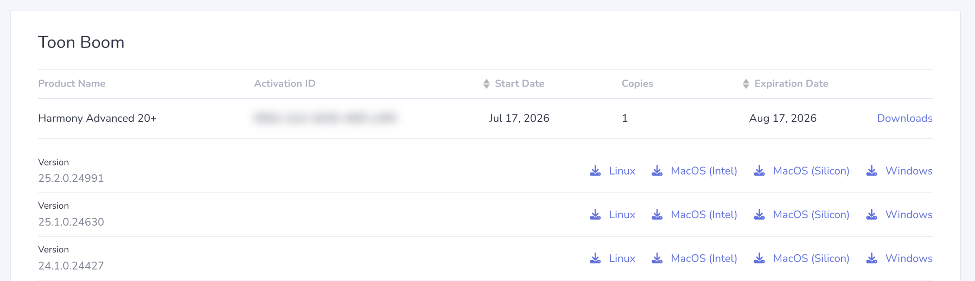Click MacOS (Silicon) download icon for 25.1.0.24630
The width and height of the screenshot is (975, 281).
tap(759, 214)
